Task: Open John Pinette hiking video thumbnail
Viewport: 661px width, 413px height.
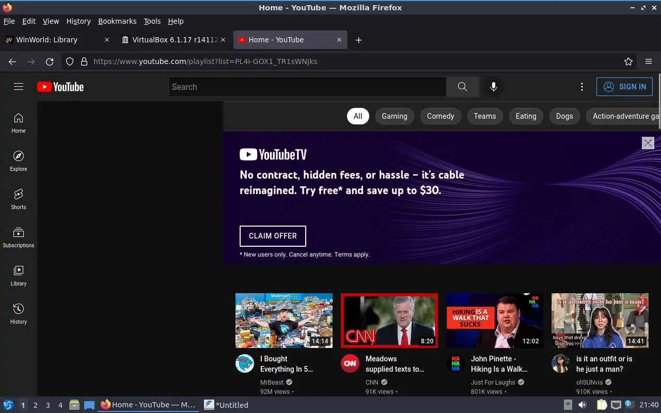Action: [x=495, y=321]
